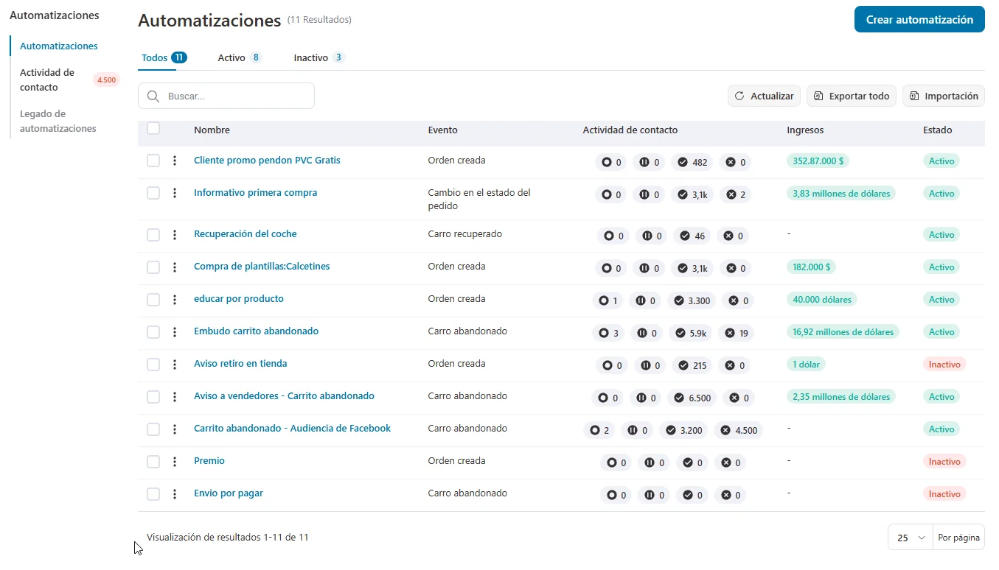
Task: Check the select-all checkbox in the table header
Action: point(153,127)
